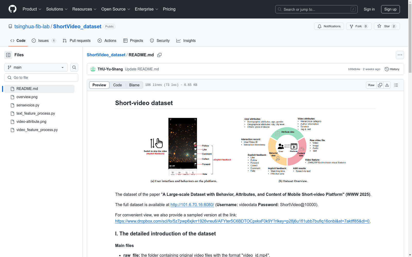This screenshot has height=257, width=412.
Task: Copy raw file contents icon
Action: [380, 85]
